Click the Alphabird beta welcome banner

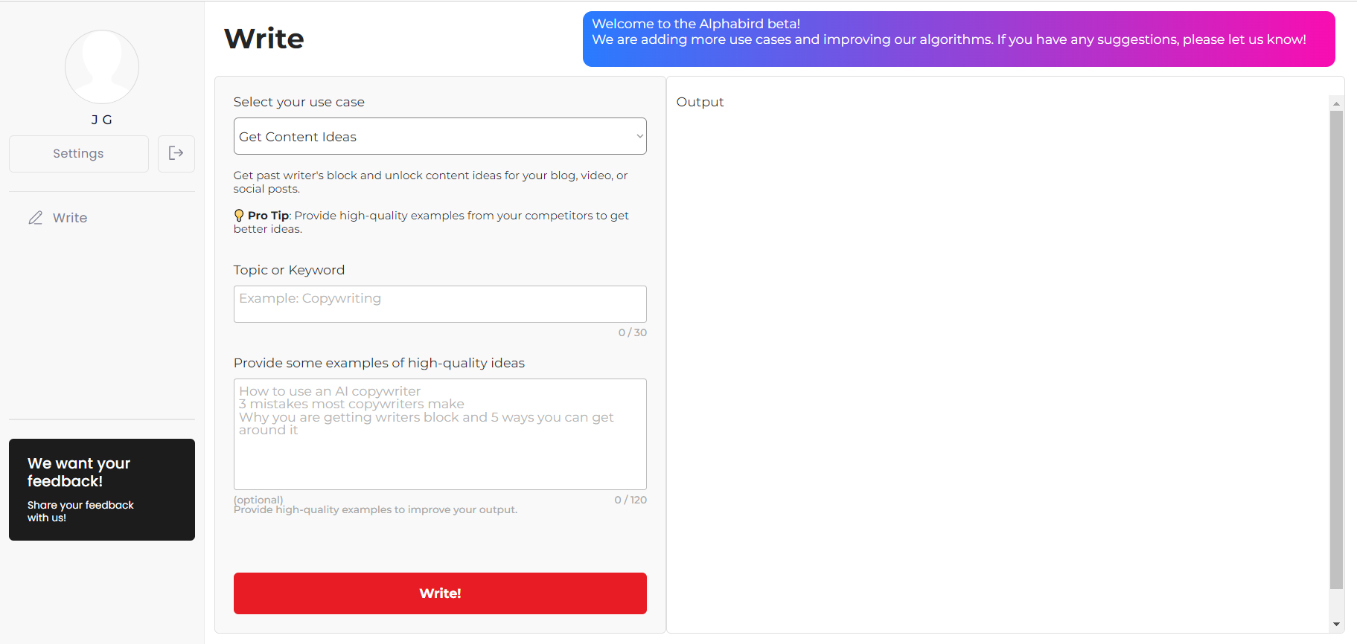point(958,39)
